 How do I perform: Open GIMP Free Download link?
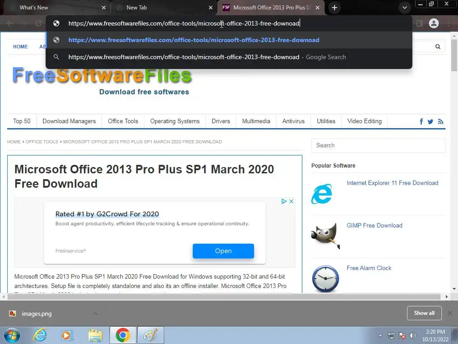point(374,225)
